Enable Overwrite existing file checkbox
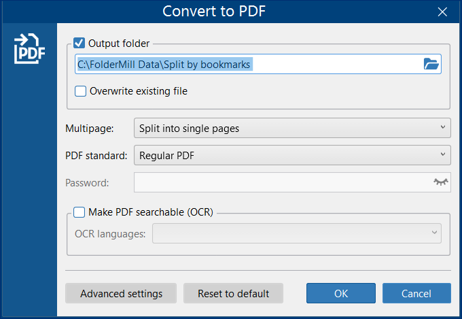Viewport: 462px width, 319px height. [x=80, y=91]
